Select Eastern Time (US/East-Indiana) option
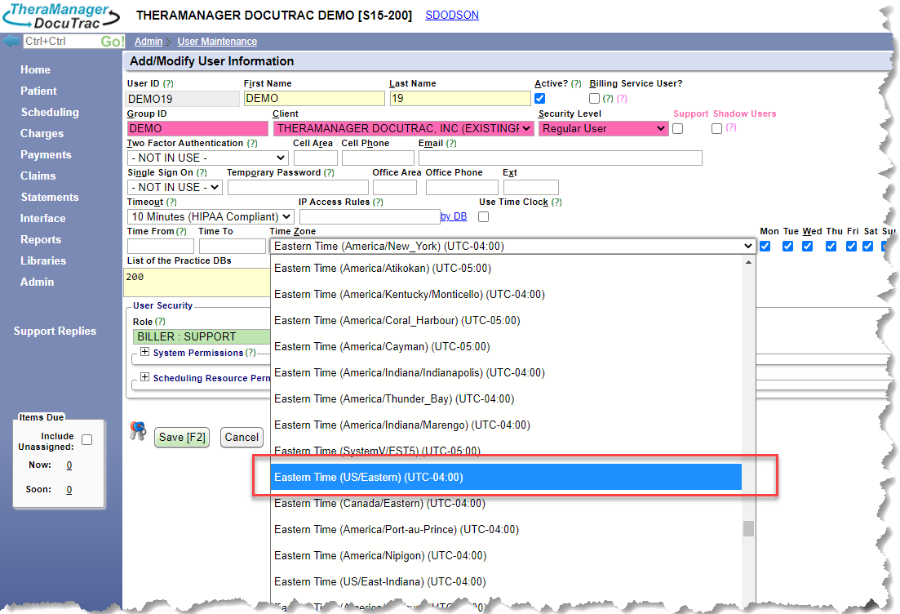The width and height of the screenshot is (900, 614). [506, 582]
